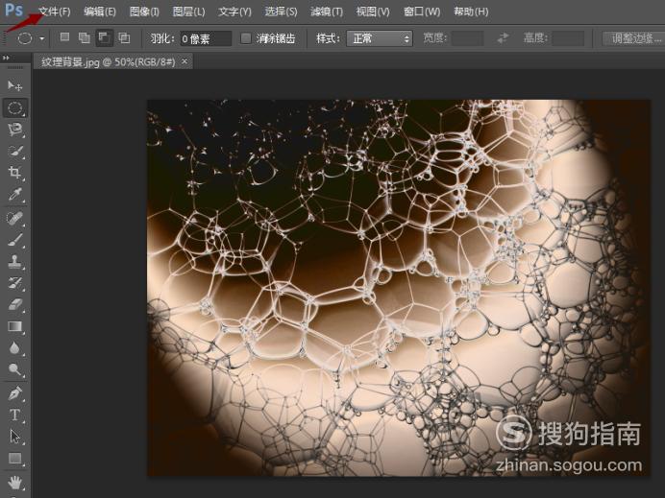Click the Photoshop Ps logo

click(13, 10)
